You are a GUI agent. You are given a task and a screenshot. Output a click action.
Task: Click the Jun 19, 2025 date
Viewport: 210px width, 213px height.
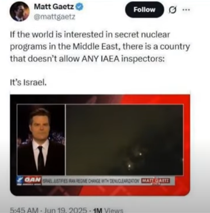click(65, 210)
